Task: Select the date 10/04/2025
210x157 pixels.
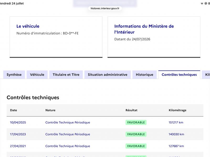Action: (x=18, y=122)
